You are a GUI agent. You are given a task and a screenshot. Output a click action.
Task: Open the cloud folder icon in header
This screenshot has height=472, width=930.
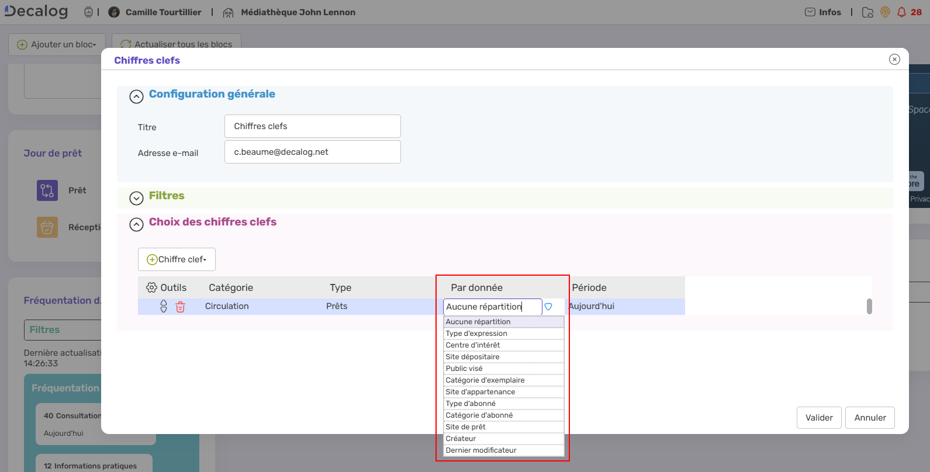[867, 12]
